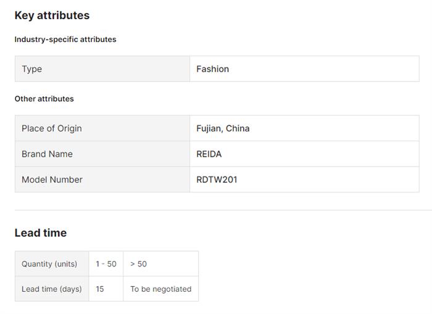This screenshot has height=314, width=432.
Task: Select the Brand Name label cell
Action: pos(47,154)
